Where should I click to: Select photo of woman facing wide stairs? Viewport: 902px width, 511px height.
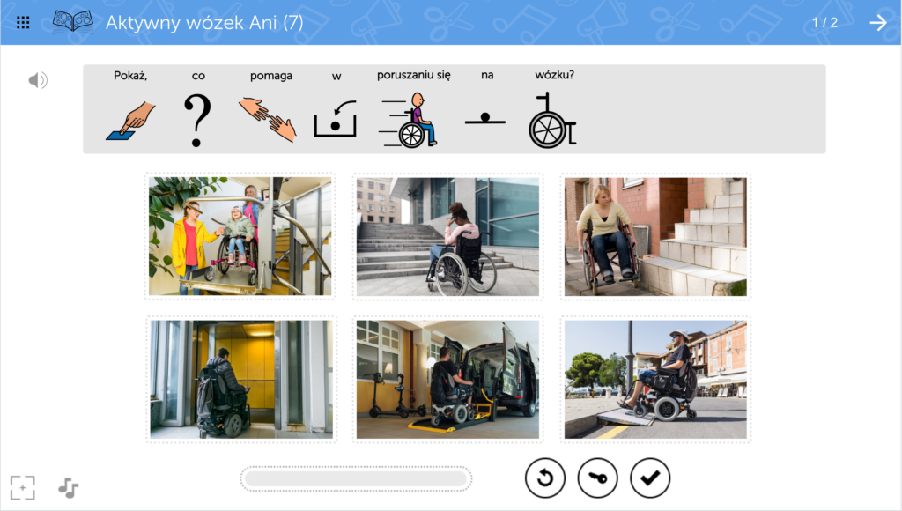pos(447,236)
